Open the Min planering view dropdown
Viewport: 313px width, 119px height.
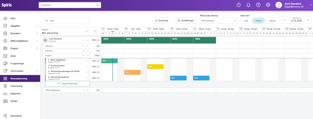click(65, 31)
